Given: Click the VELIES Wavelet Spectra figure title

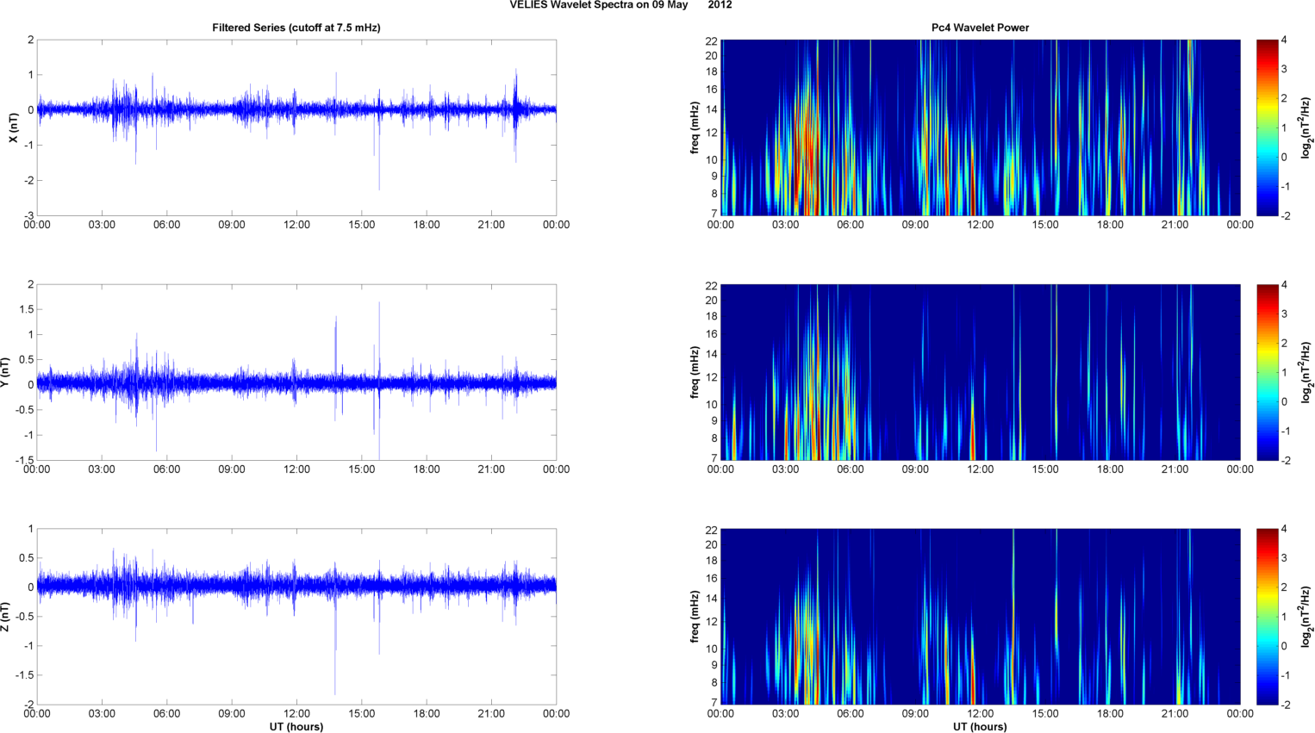Looking at the screenshot, I should tap(620, 5).
